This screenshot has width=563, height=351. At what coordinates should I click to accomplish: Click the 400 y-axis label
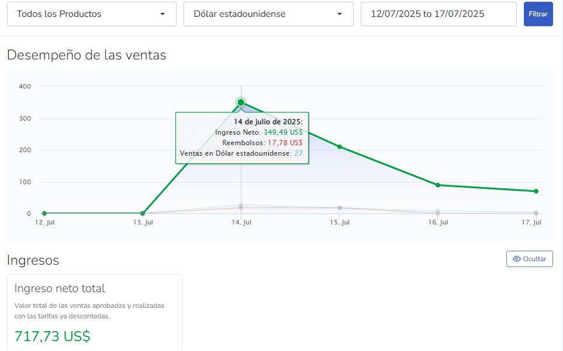(25, 86)
